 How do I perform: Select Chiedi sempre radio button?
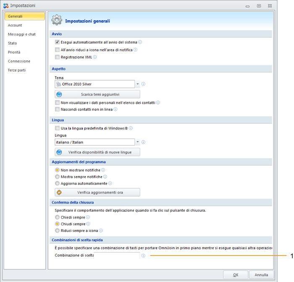click(x=57, y=217)
